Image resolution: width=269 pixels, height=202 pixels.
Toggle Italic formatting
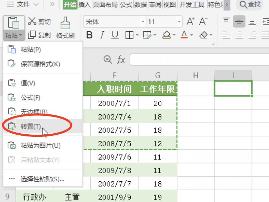pos(102,35)
